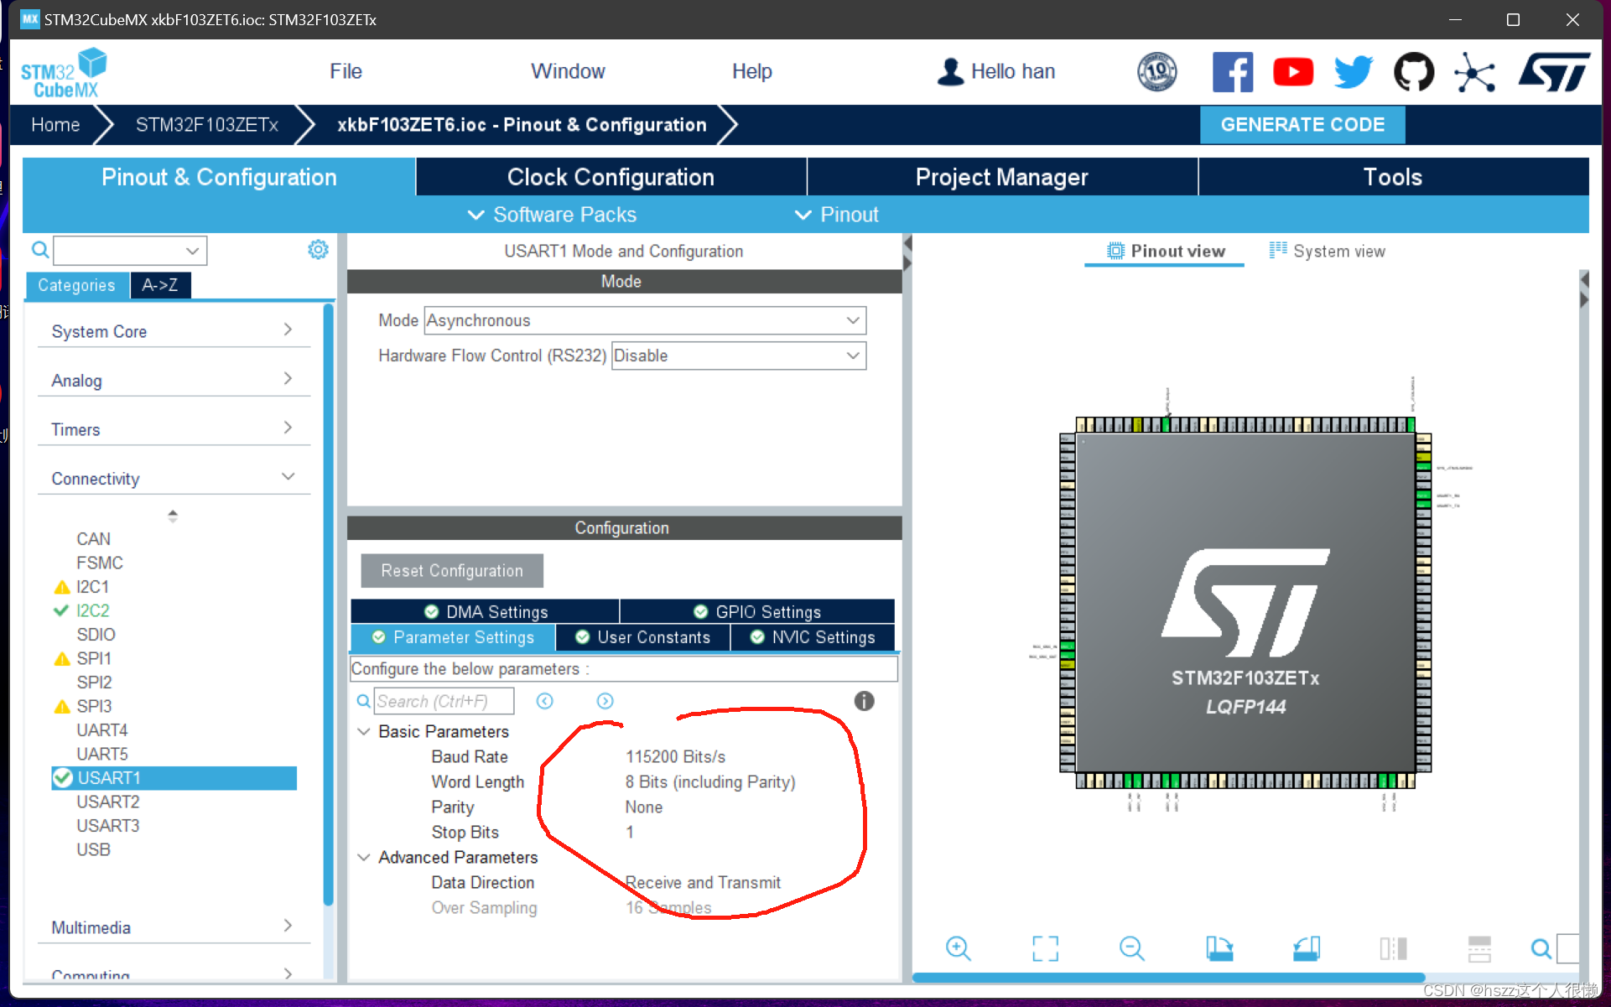This screenshot has width=1611, height=1007.
Task: Click the left panel search magnifier icon
Action: (39, 250)
